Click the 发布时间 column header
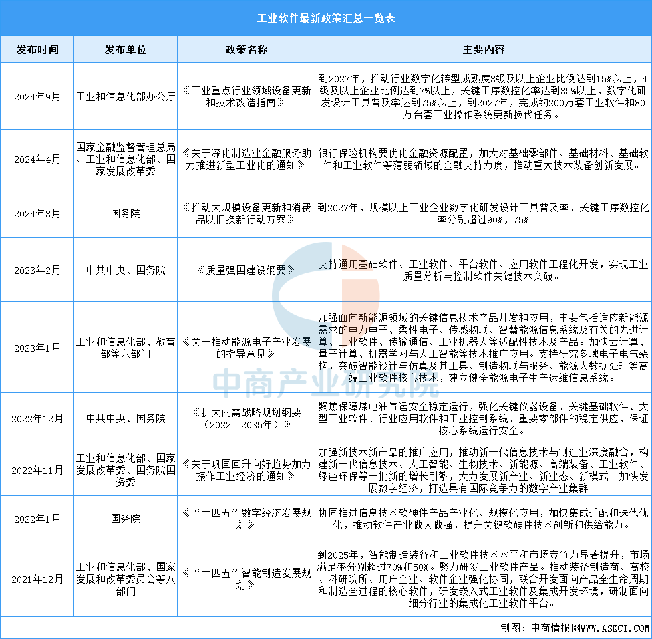 [37, 50]
